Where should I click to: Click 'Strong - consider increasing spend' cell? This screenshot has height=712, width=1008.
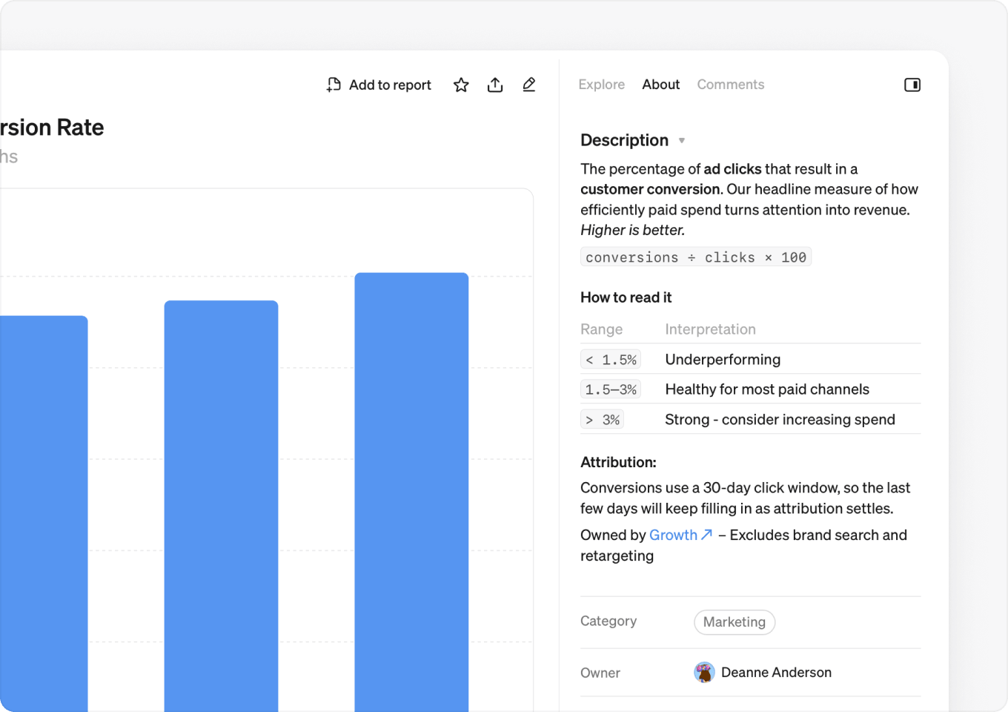(x=780, y=420)
